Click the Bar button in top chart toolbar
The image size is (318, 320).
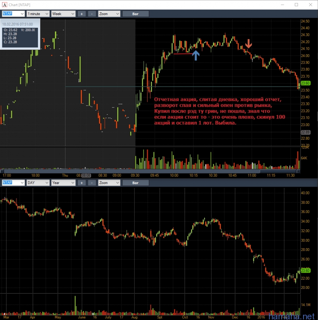pyautogui.click(x=135, y=14)
